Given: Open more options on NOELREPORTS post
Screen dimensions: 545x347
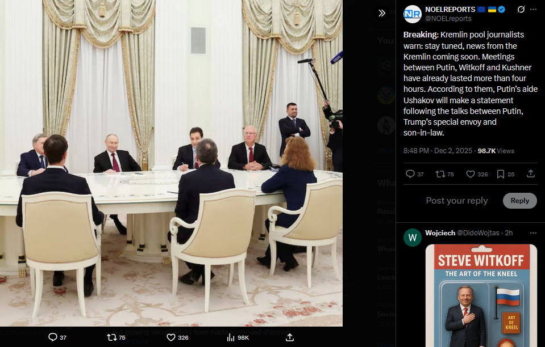Looking at the screenshot, I should [x=533, y=10].
